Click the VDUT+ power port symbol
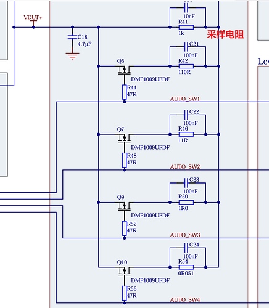The image size is (269, 308). [33, 23]
